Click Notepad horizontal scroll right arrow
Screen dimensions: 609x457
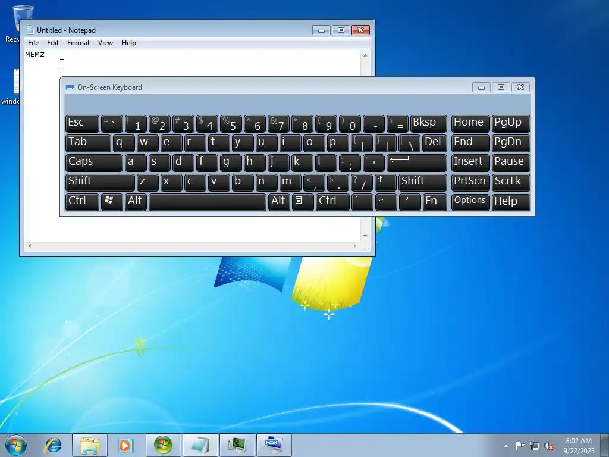pyautogui.click(x=354, y=246)
